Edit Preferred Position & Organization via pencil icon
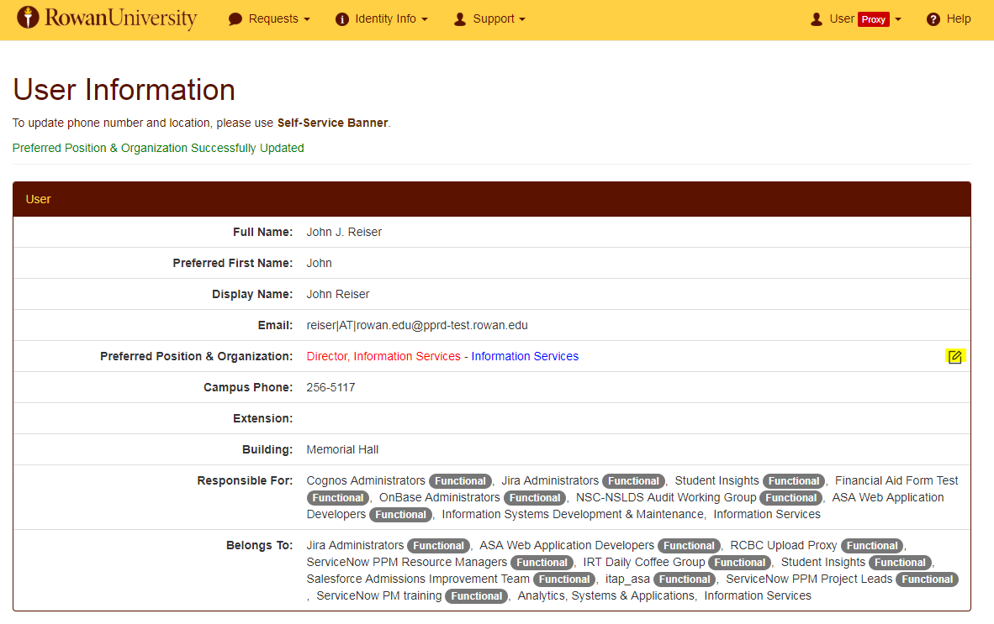Screen dimensions: 994x624 click(954, 357)
